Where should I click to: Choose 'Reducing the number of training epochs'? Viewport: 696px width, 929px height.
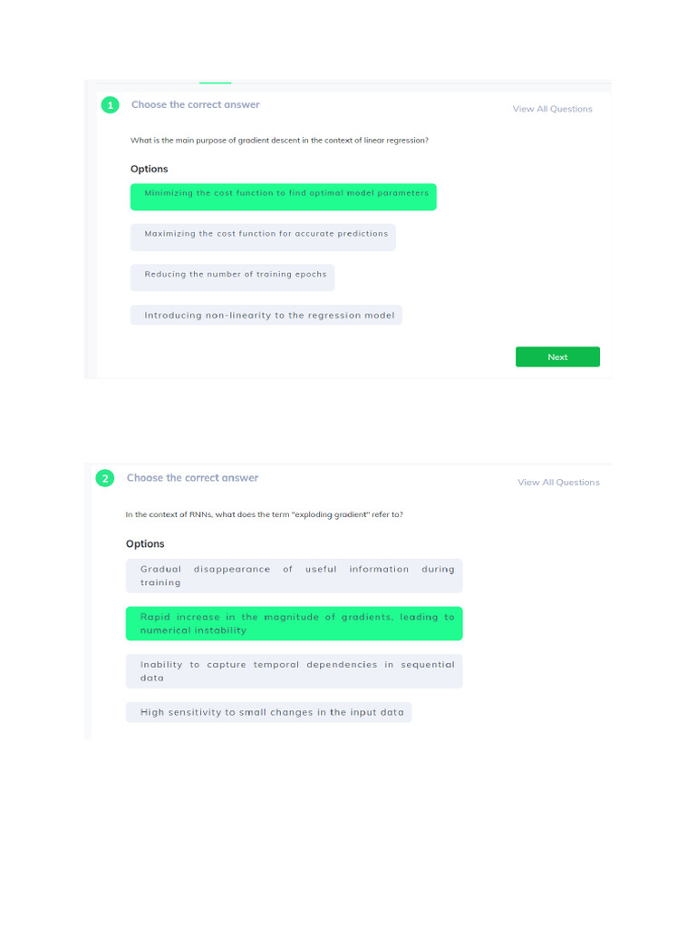point(233,277)
